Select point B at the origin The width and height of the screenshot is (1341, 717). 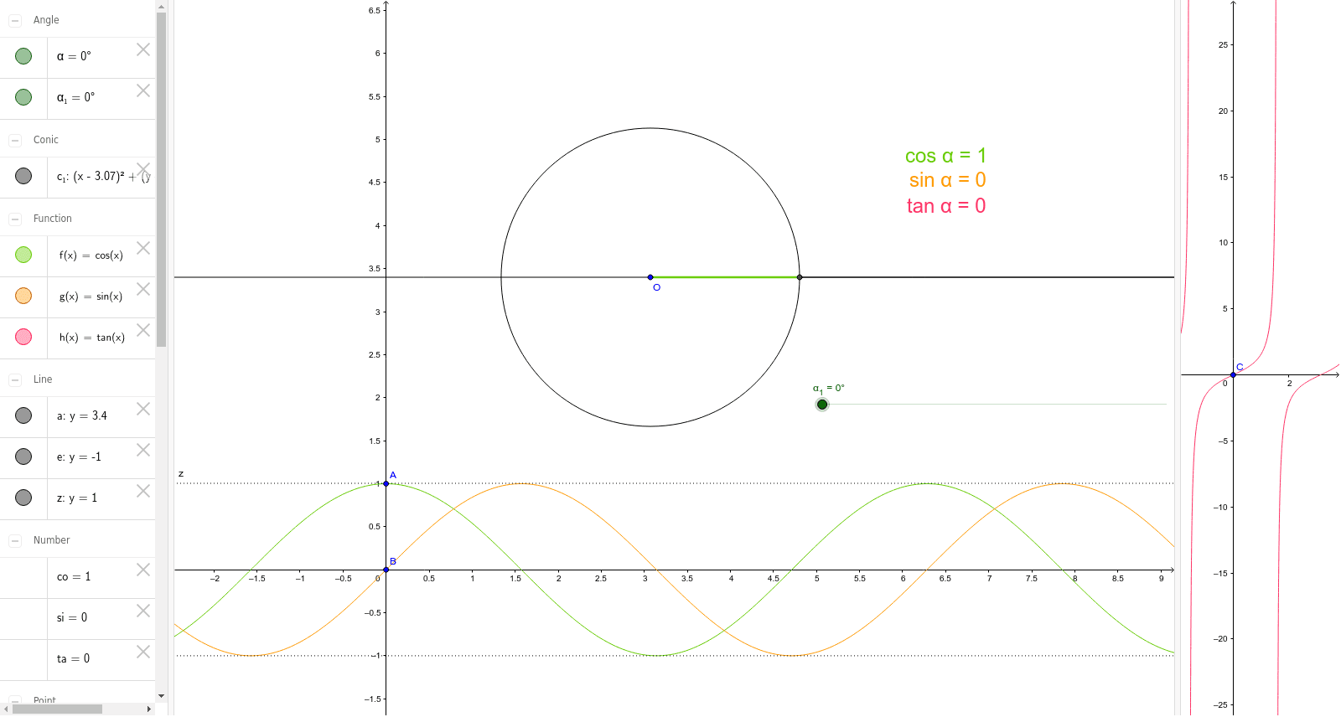coord(386,570)
